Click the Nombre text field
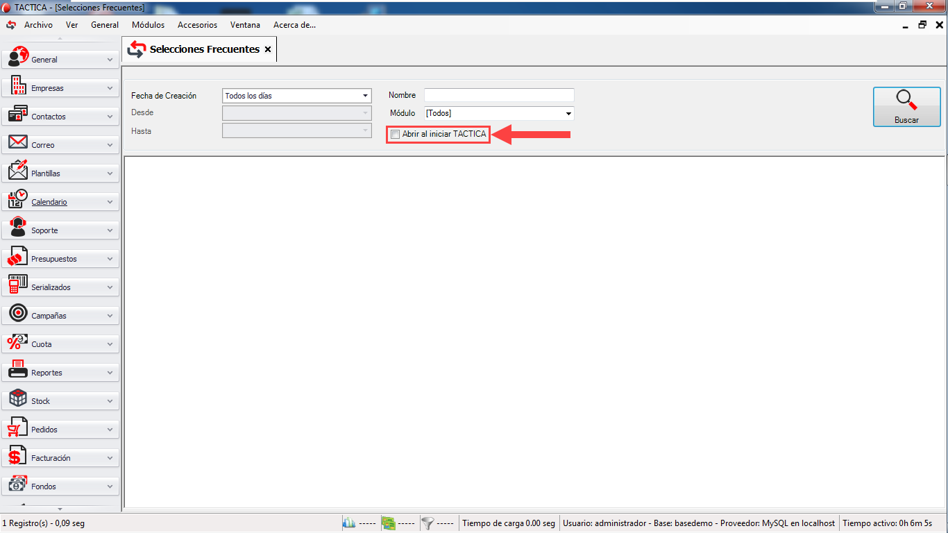This screenshot has height=533, width=948. tap(499, 95)
